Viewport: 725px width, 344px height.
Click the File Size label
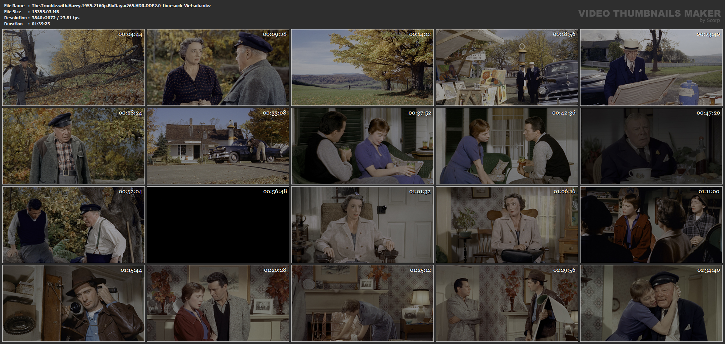pyautogui.click(x=13, y=12)
